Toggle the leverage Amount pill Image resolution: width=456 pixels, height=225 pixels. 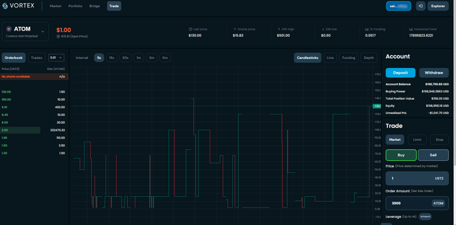(425, 217)
